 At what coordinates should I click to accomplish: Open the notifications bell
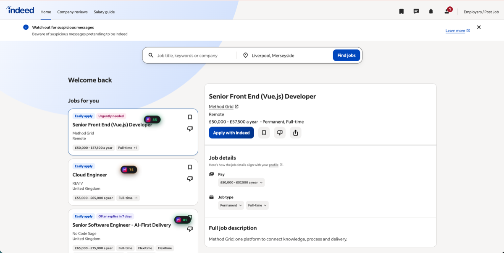point(431,12)
